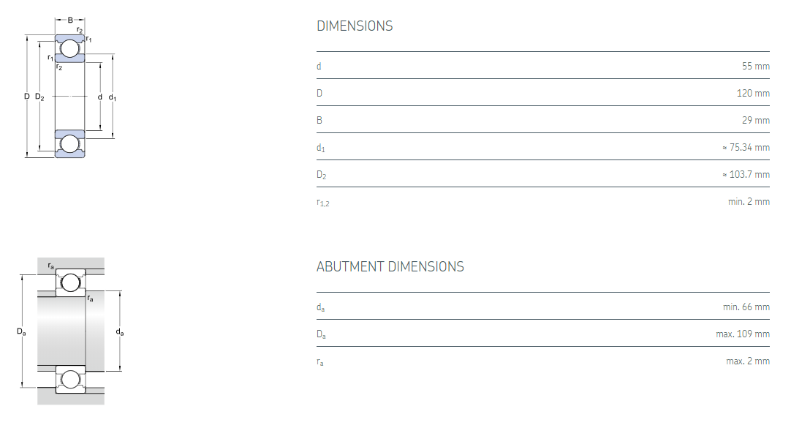Click the B row label in the dimensions table
The image size is (791, 428).
(319, 120)
